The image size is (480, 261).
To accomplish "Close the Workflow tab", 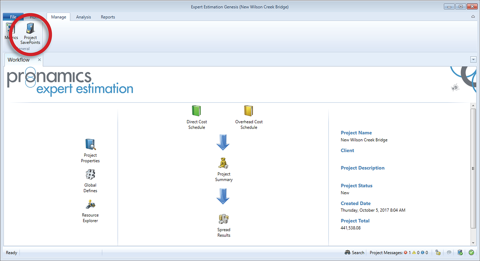I will tap(39, 60).
